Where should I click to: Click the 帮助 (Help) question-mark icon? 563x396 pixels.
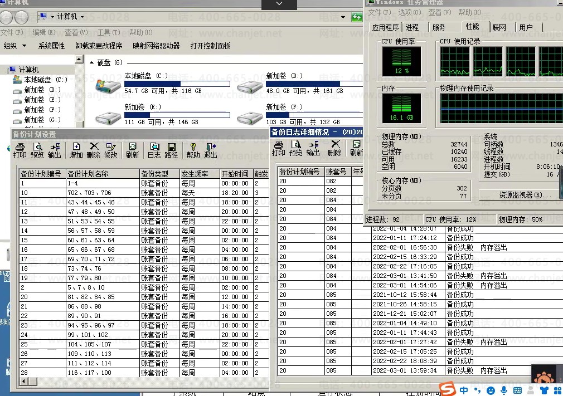pyautogui.click(x=193, y=150)
